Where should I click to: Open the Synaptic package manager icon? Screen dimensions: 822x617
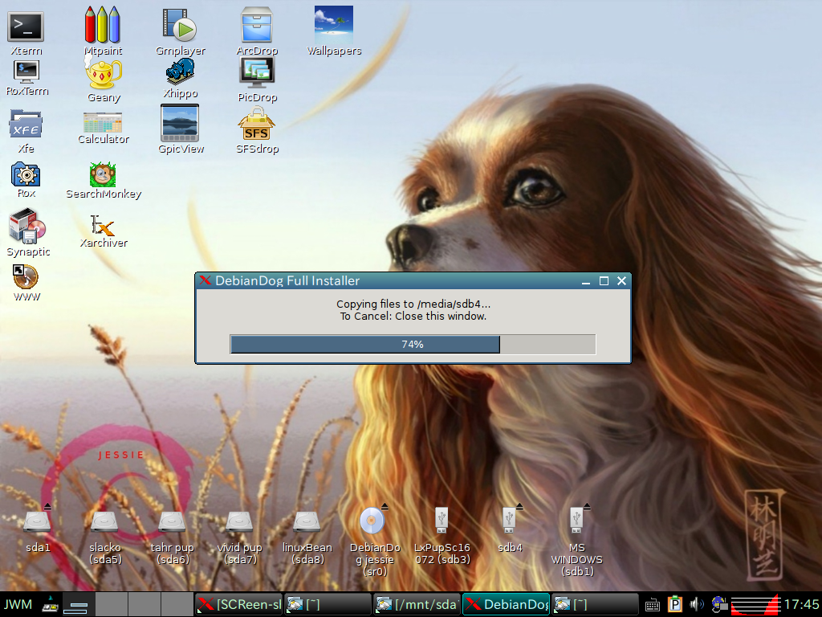[x=28, y=226]
